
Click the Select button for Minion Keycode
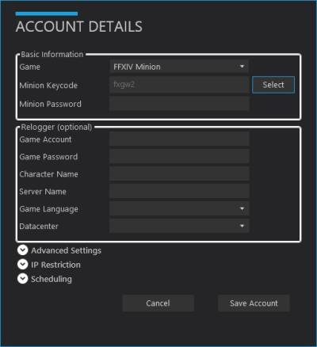pyautogui.click(x=273, y=85)
